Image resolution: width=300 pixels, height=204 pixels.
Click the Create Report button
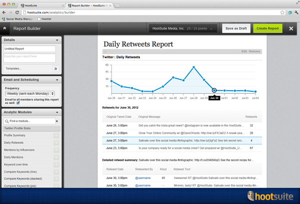[x=267, y=29]
